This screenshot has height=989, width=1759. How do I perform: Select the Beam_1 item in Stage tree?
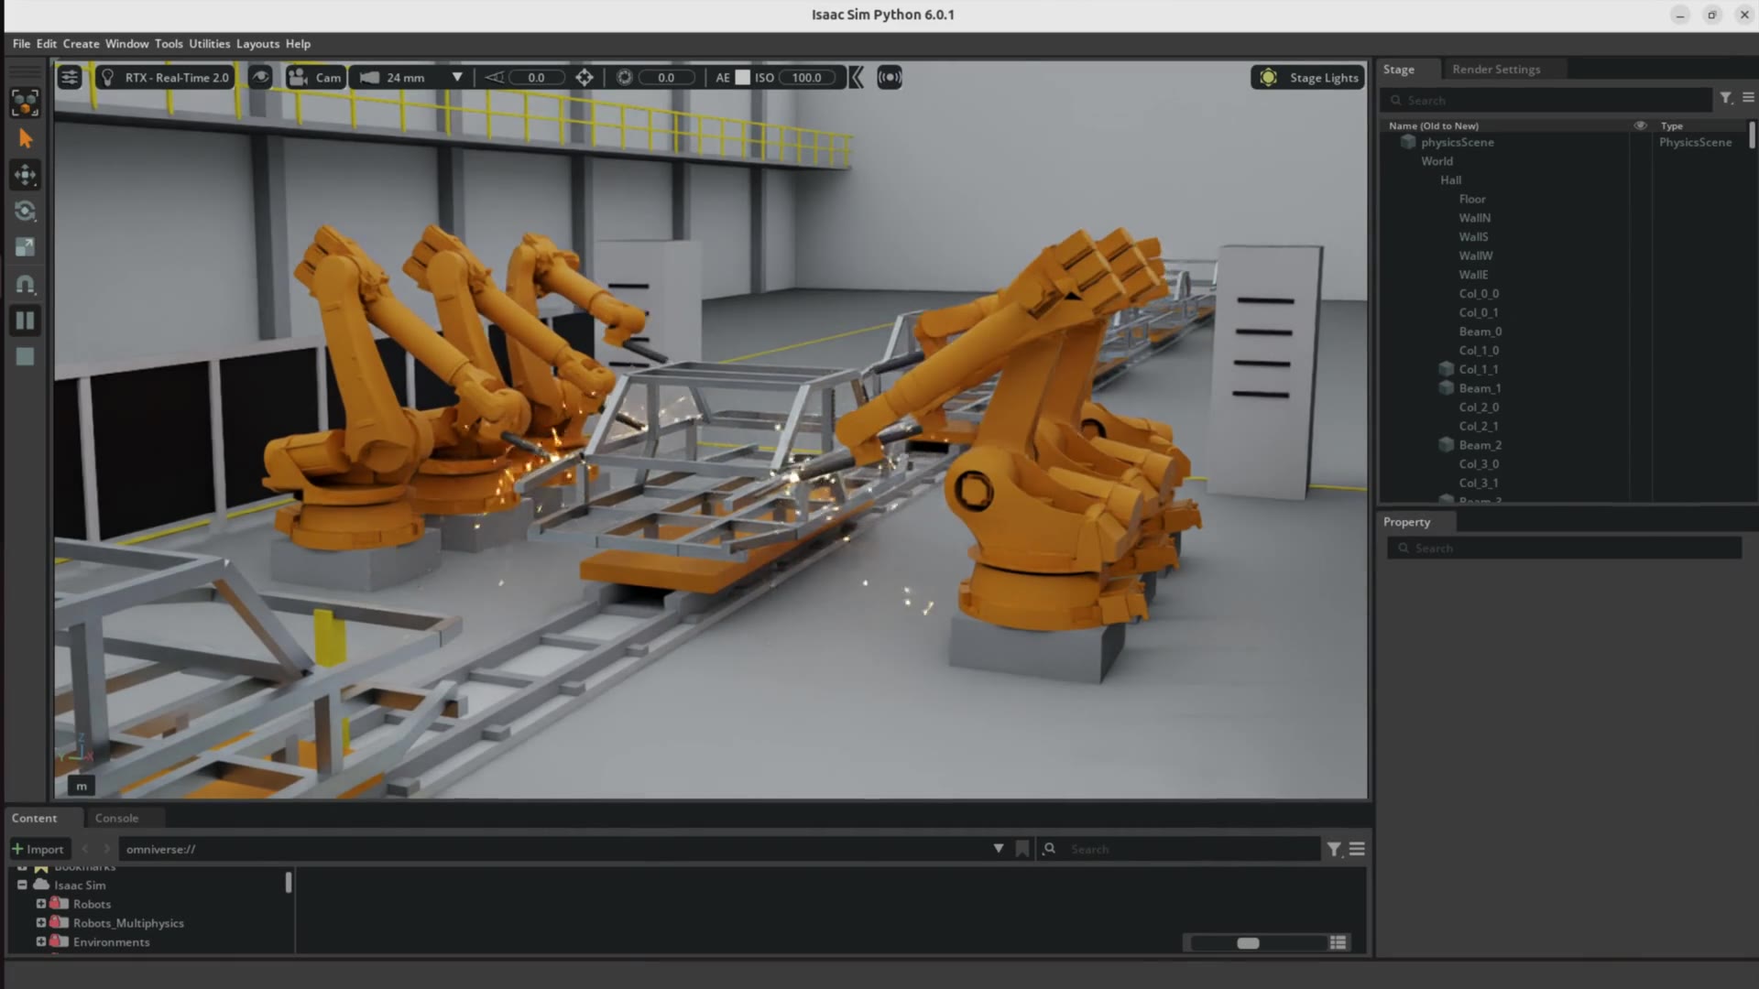pyautogui.click(x=1480, y=389)
